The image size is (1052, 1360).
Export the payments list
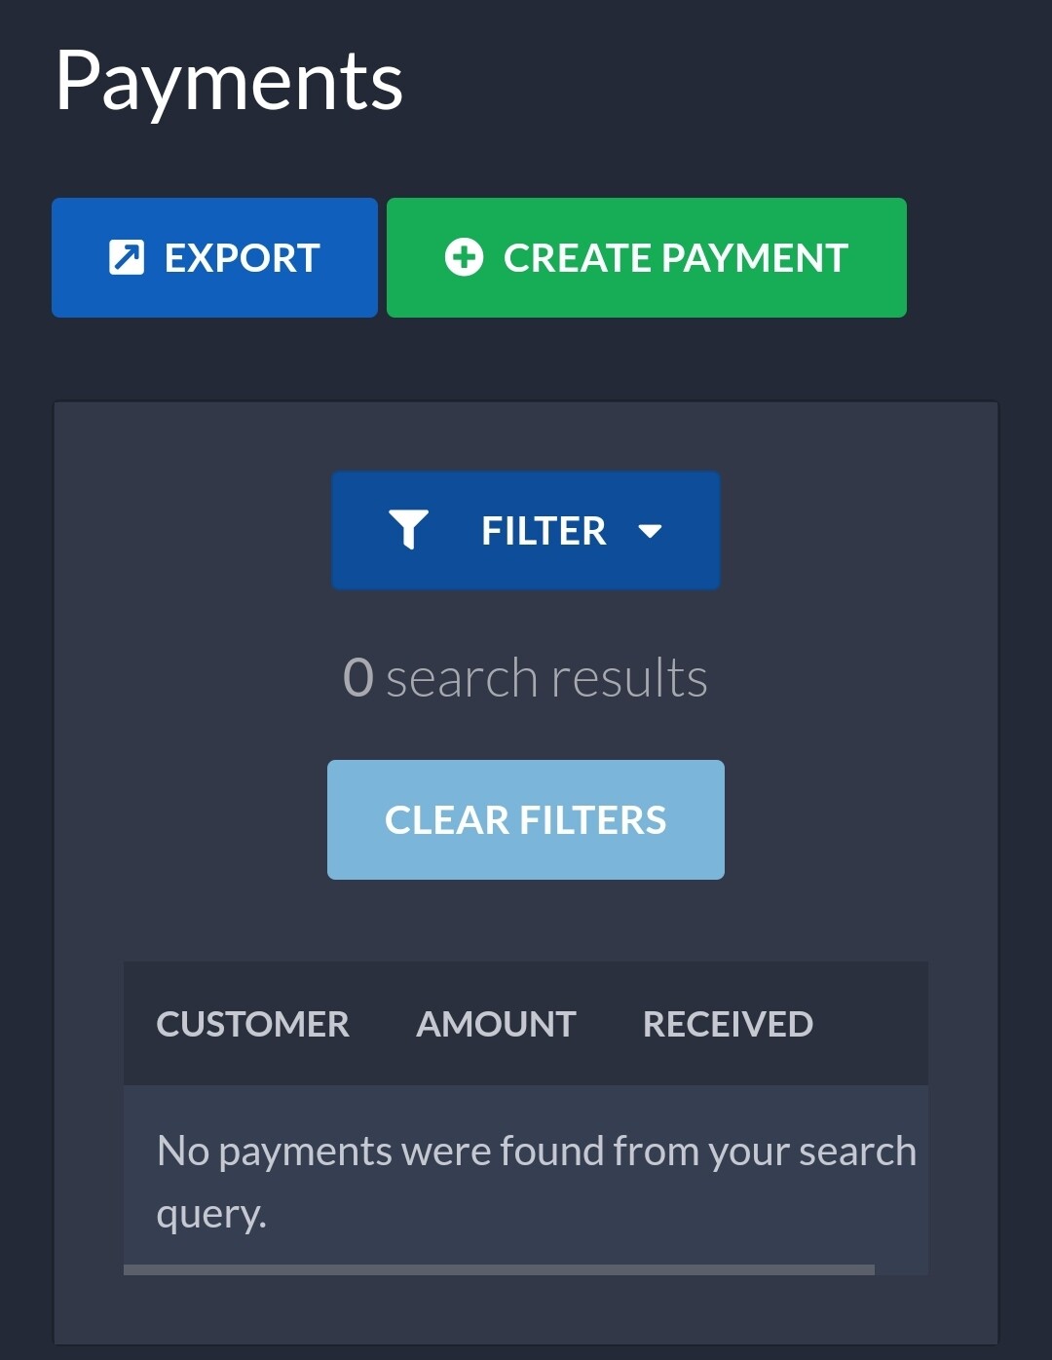coord(214,258)
